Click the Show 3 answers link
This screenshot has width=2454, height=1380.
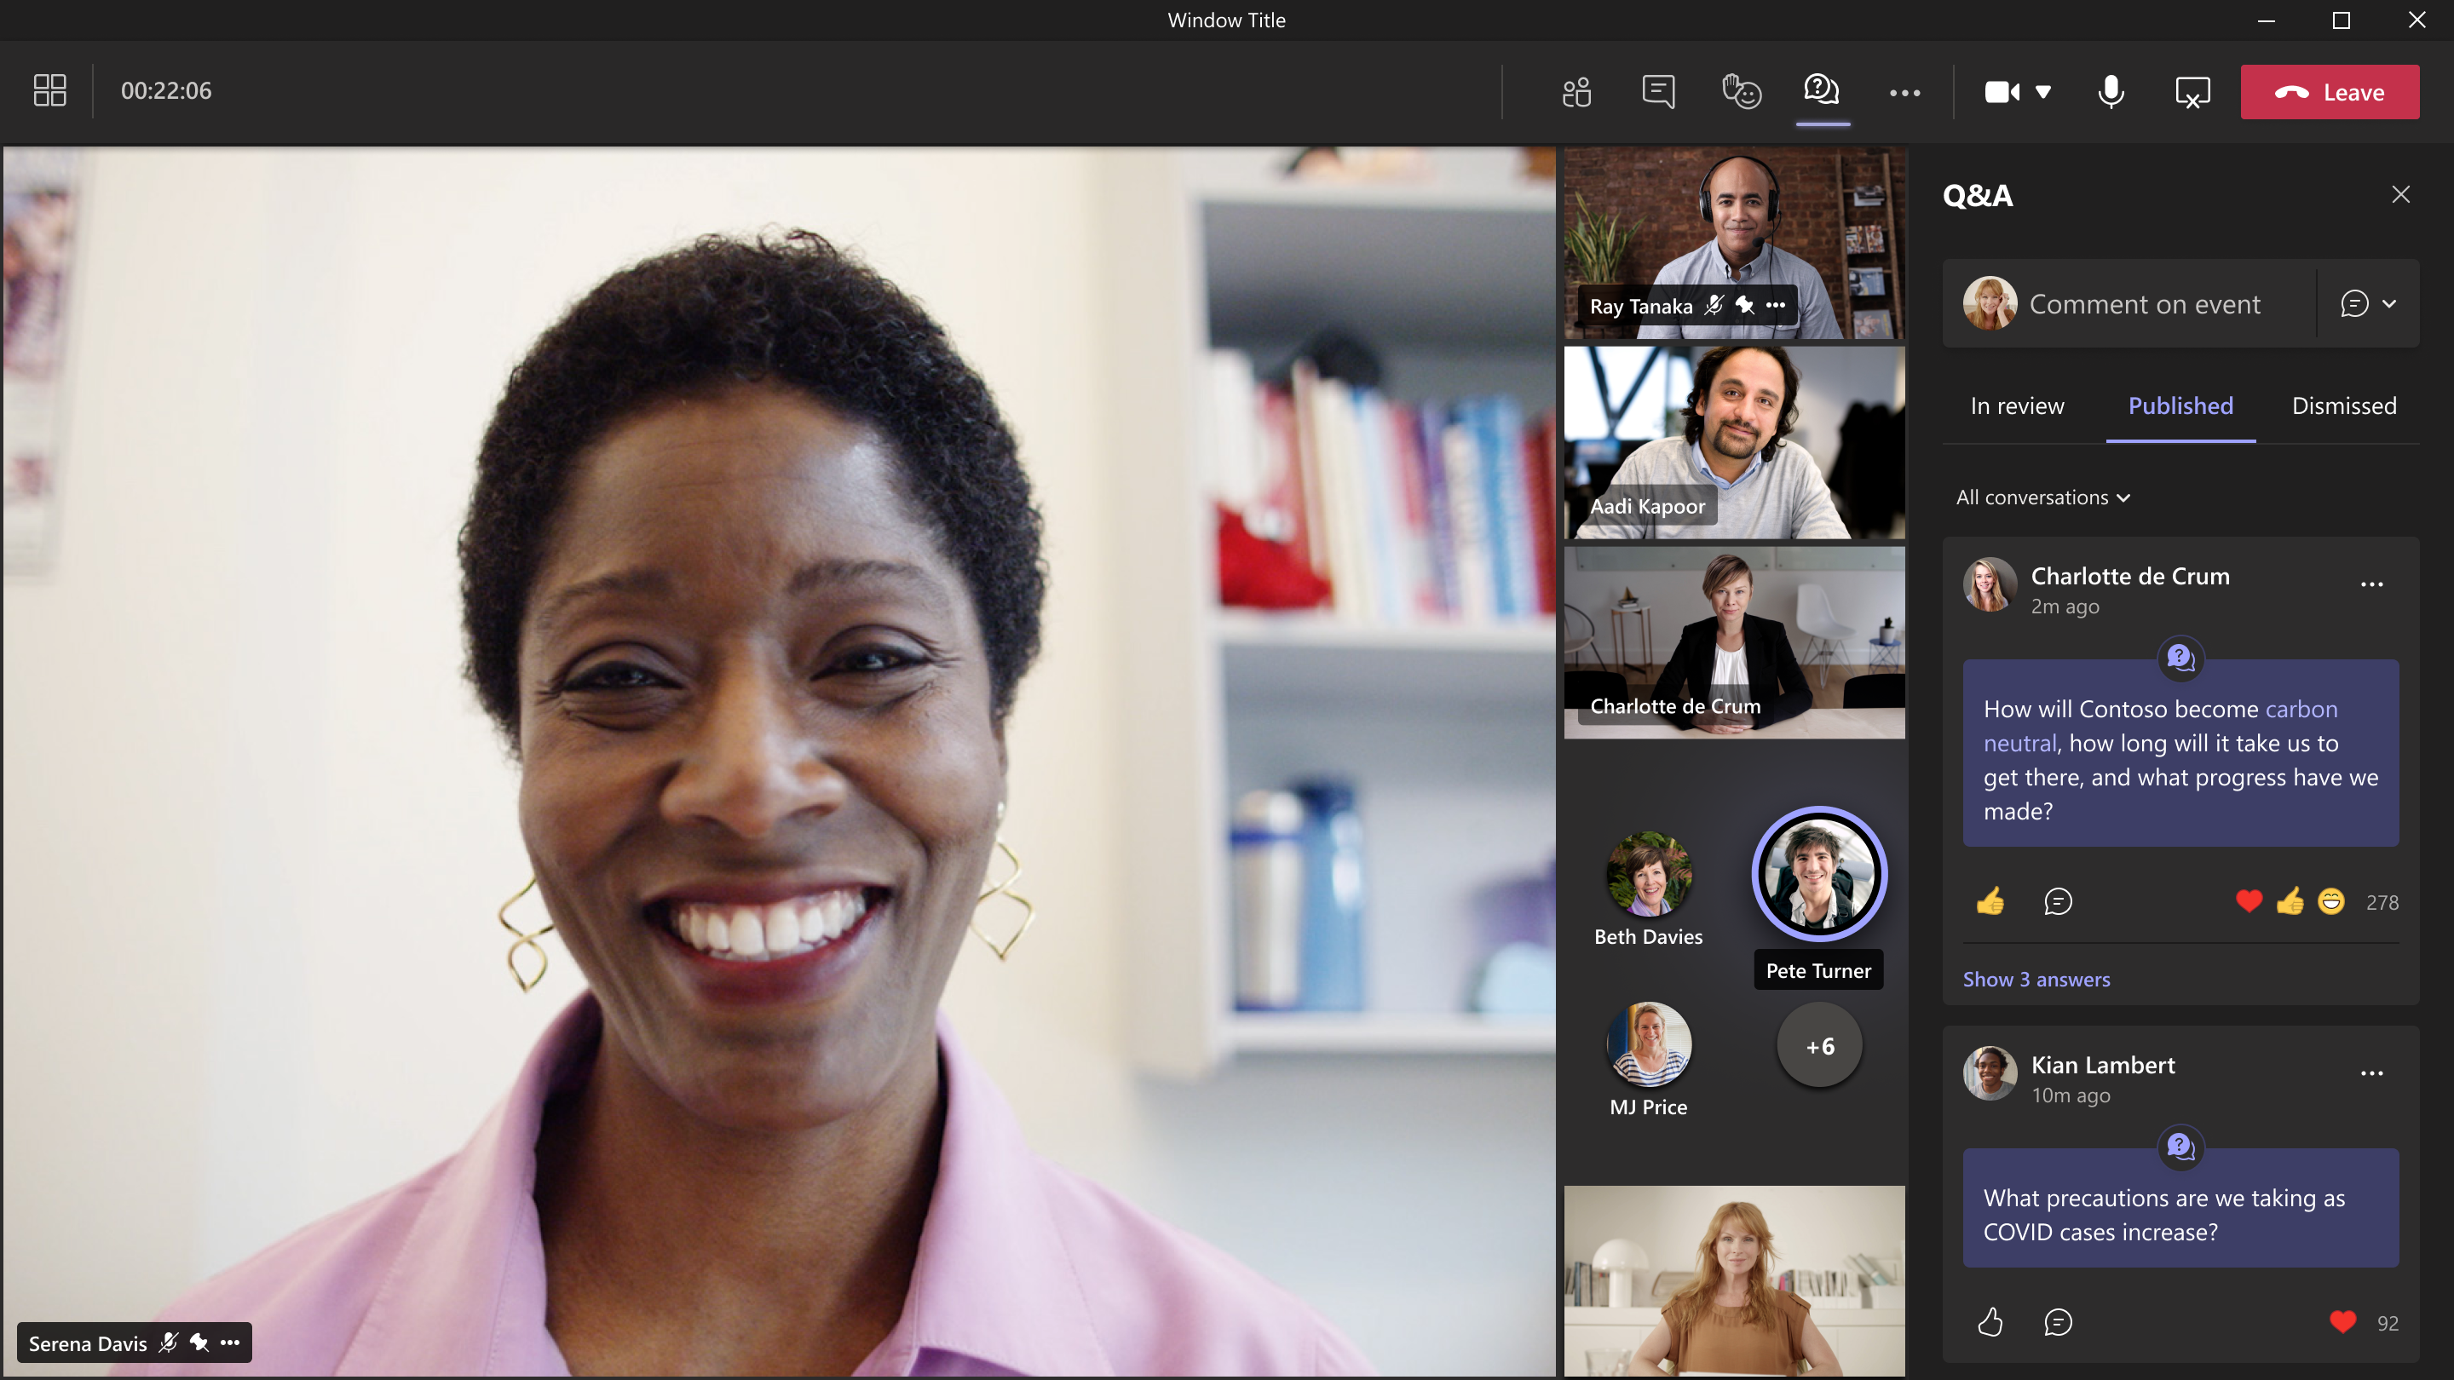[2036, 979]
